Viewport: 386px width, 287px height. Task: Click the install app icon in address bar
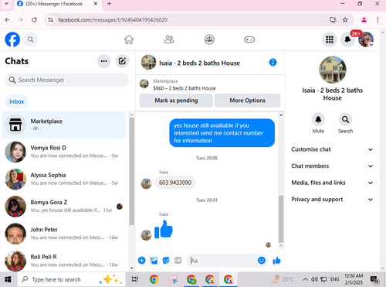point(333,20)
